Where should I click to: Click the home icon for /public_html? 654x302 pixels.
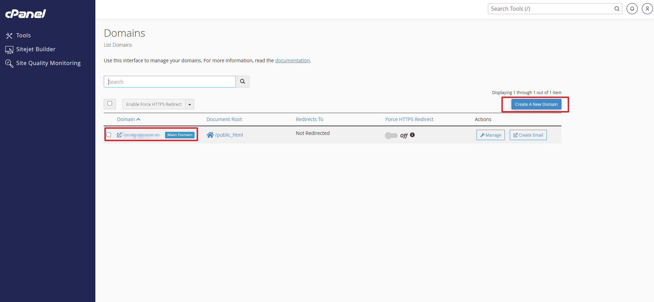coord(210,135)
